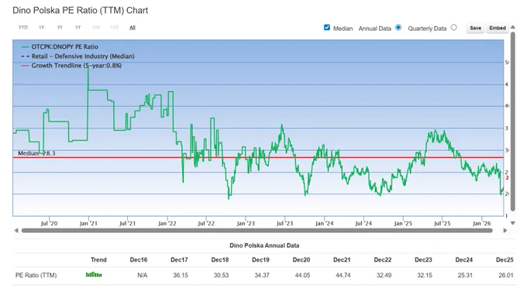This screenshot has height=294, width=527.
Task: Select the All time range
Action: point(133,28)
